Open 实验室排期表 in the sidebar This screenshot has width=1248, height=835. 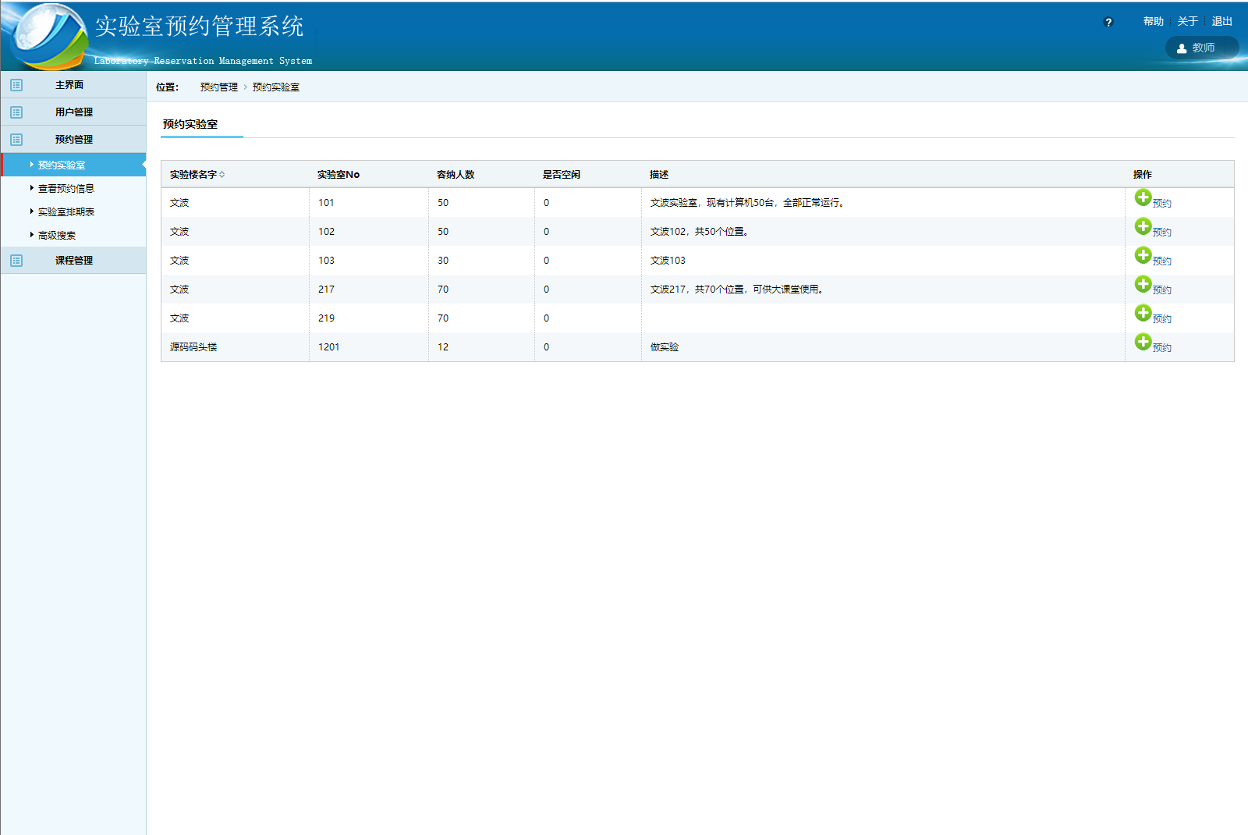coord(66,212)
